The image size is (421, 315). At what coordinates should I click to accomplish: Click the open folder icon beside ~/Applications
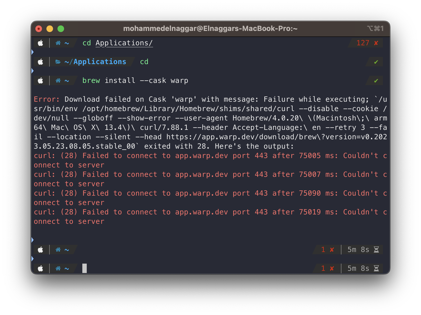tap(58, 62)
